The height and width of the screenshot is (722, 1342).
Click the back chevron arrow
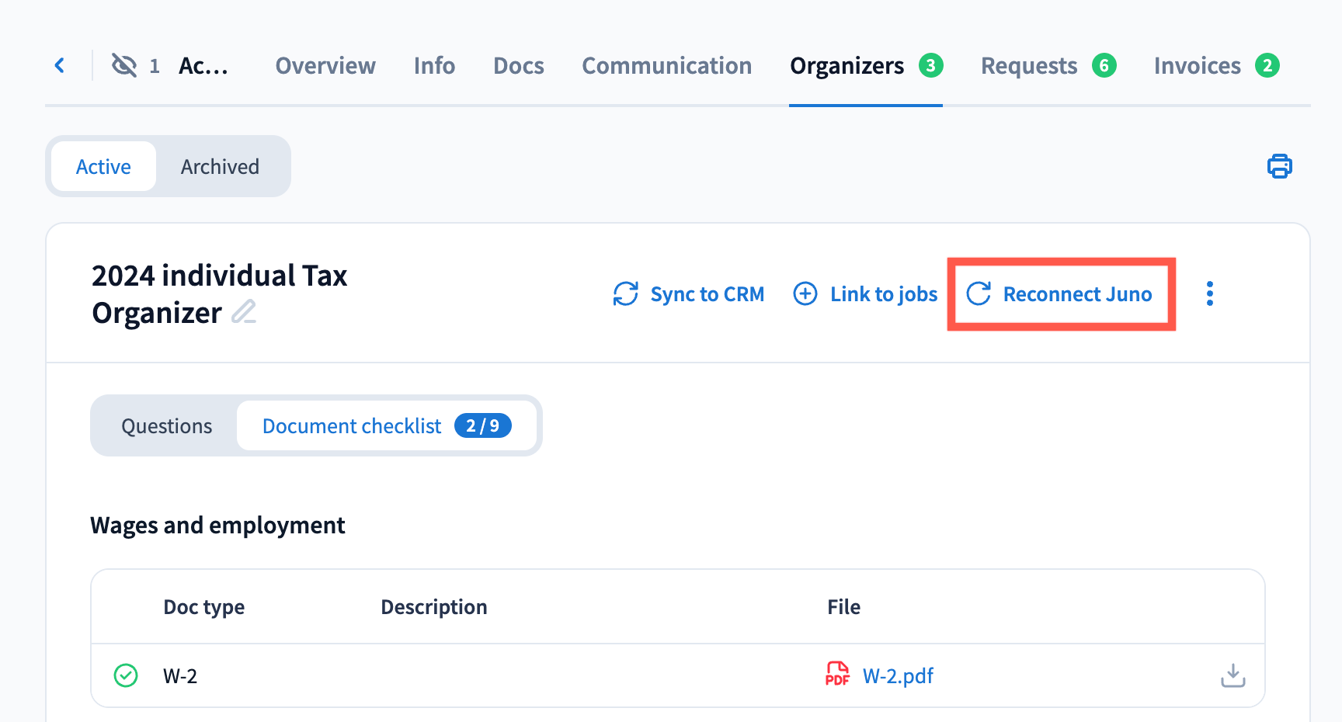(x=60, y=66)
